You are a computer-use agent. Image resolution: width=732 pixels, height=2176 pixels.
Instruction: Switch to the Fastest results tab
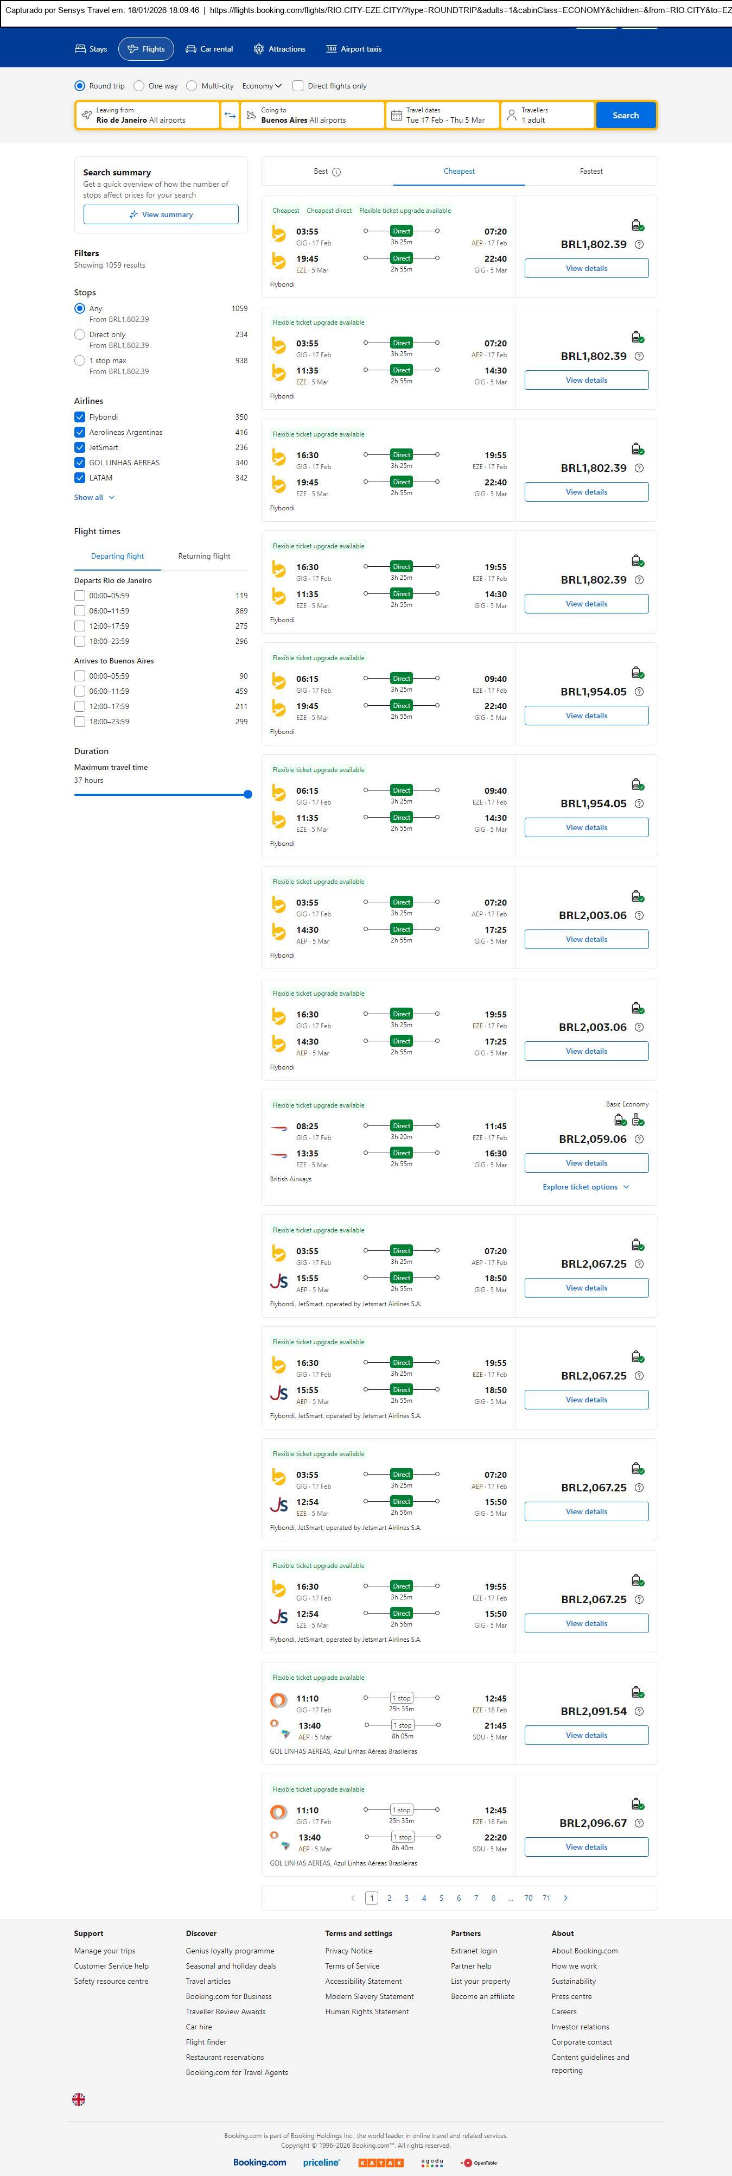[591, 172]
